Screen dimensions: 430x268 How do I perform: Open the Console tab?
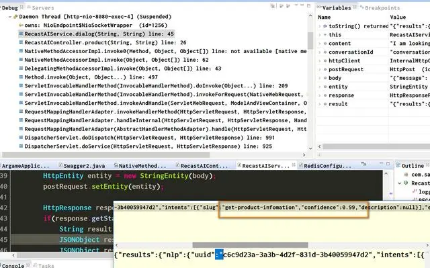point(13,265)
